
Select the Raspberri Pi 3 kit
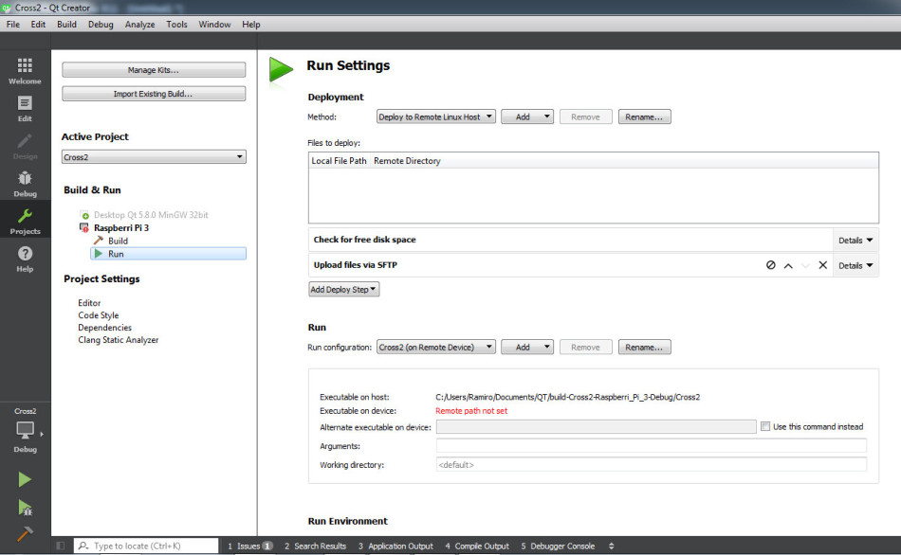coord(121,228)
